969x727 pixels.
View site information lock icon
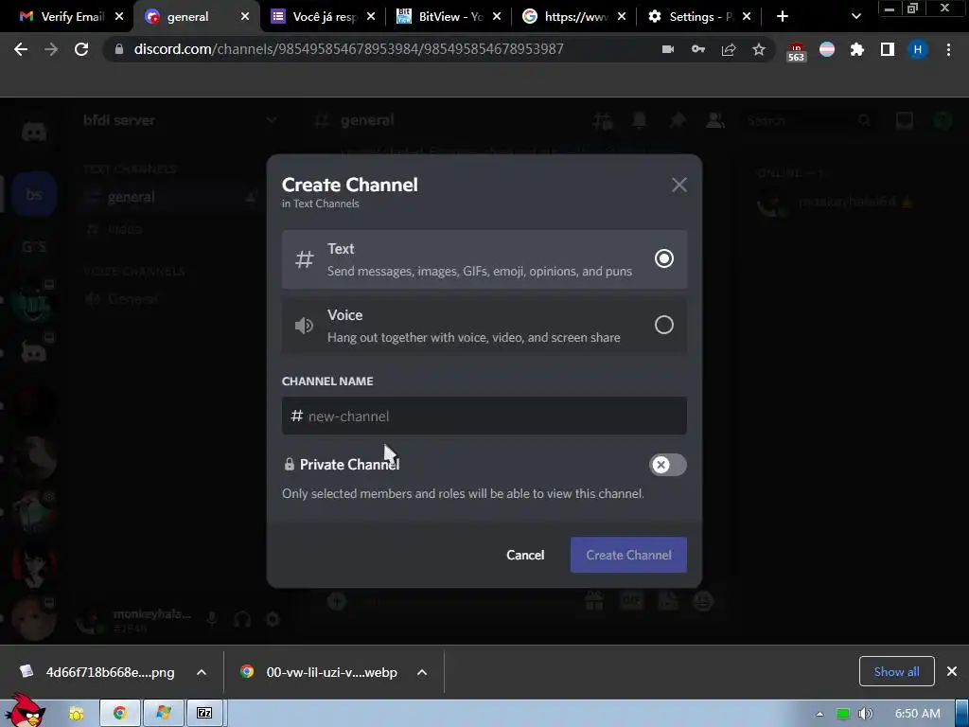coord(119,49)
